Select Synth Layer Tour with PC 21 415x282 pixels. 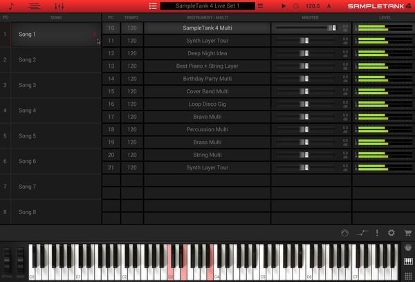207,168
